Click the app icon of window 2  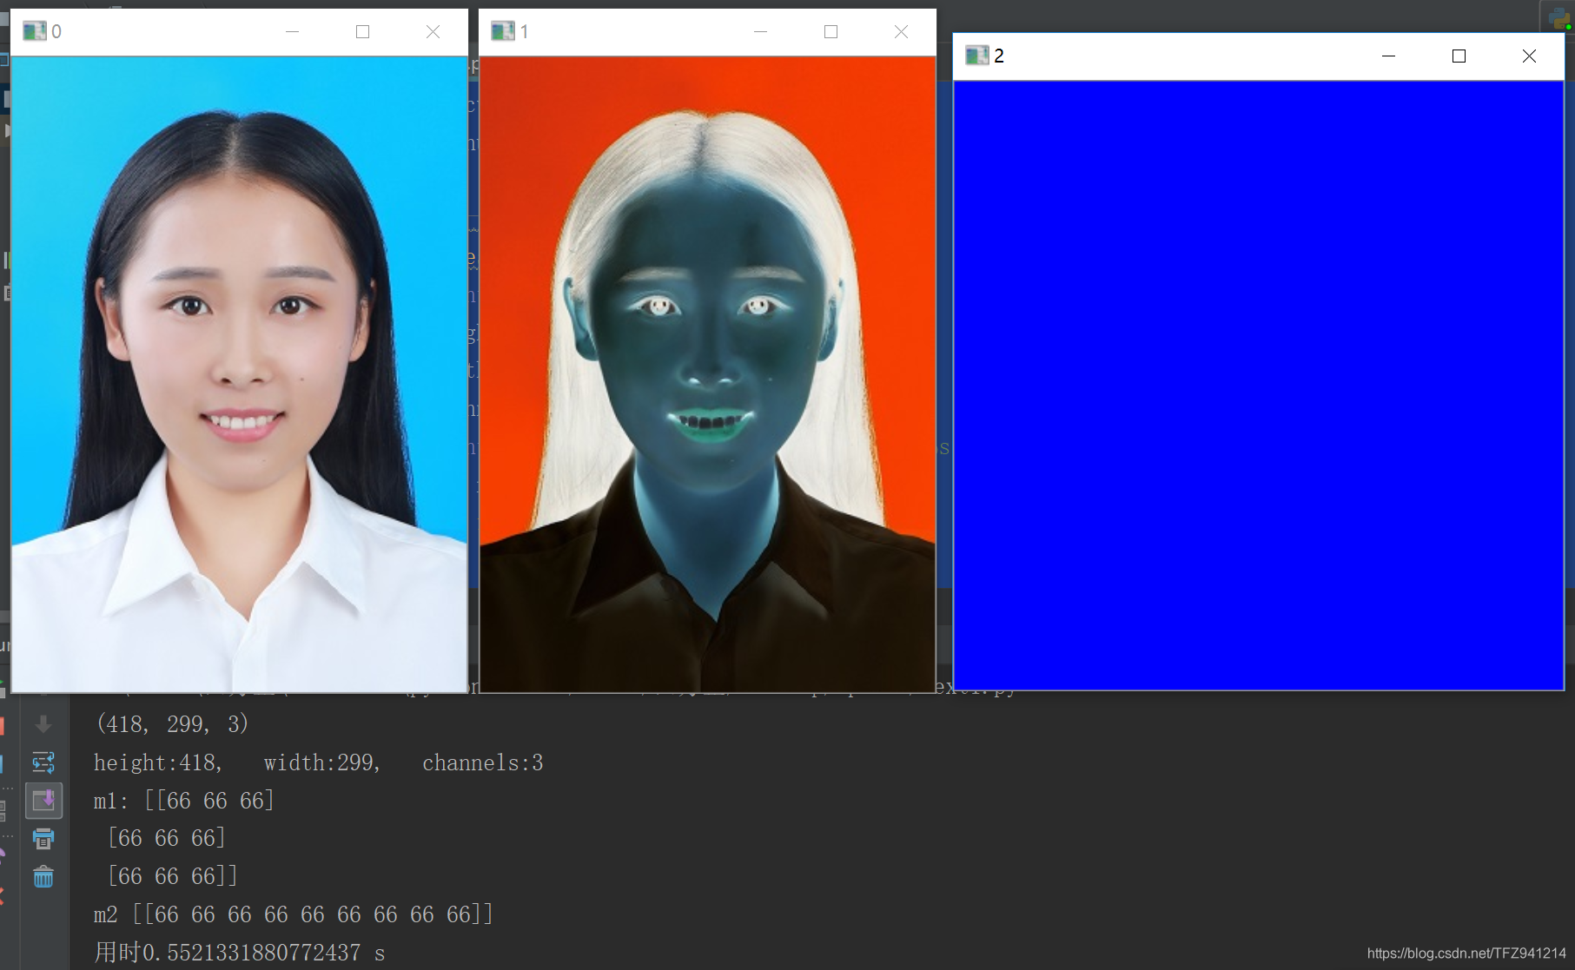pyautogui.click(x=977, y=56)
